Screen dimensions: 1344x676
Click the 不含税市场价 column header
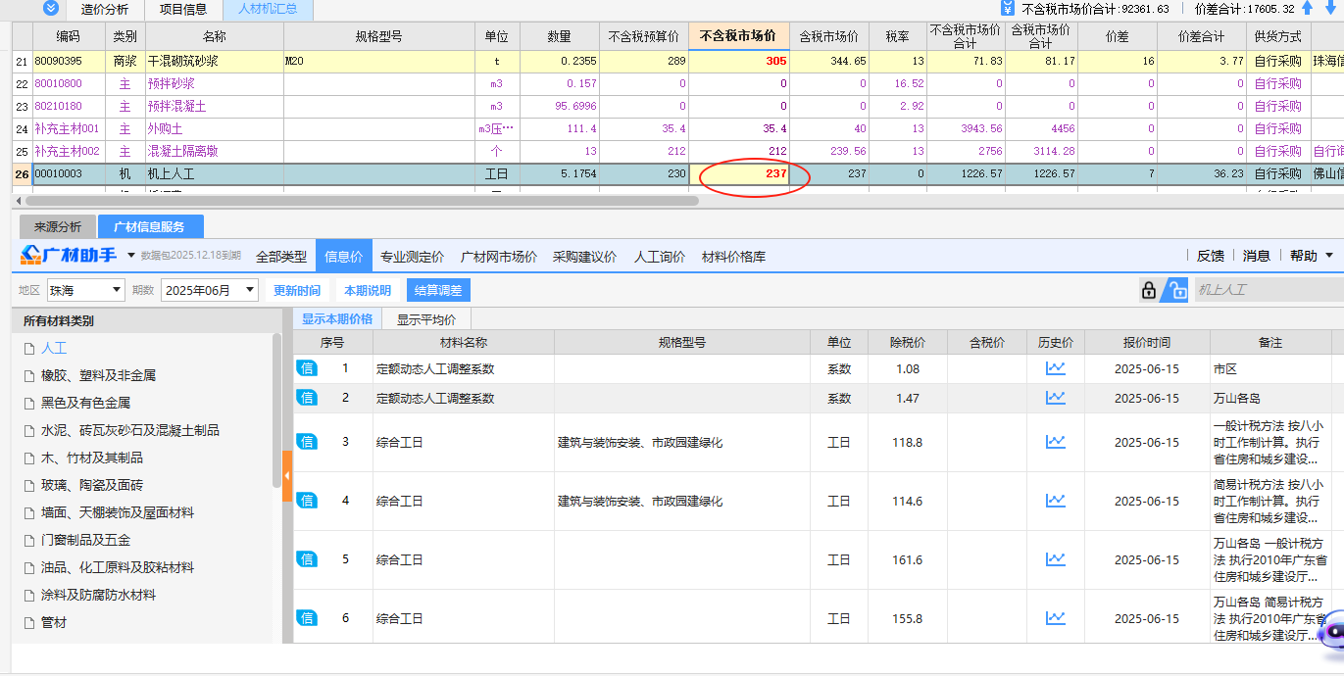(x=738, y=36)
